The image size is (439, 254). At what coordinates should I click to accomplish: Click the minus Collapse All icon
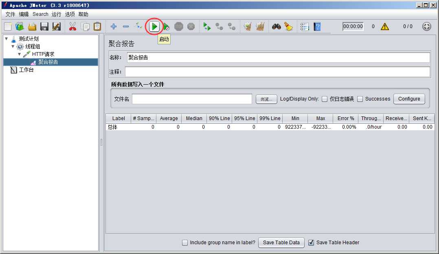coord(126,26)
